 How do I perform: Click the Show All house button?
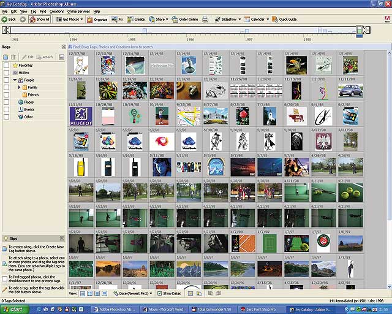39,19
